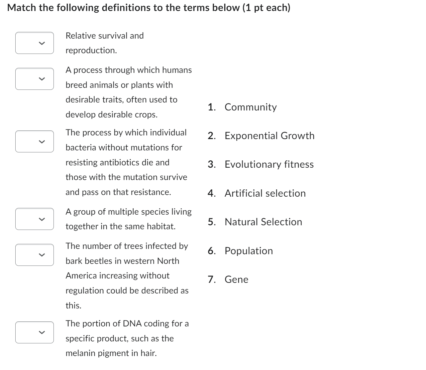Click on 'Evolutionary fitness'
The height and width of the screenshot is (370, 426).
tap(269, 164)
